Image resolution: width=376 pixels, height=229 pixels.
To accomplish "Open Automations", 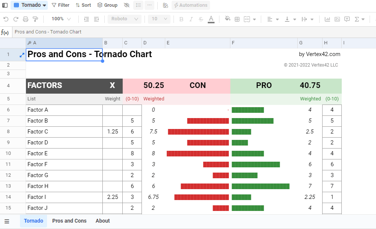I will tap(191, 5).
